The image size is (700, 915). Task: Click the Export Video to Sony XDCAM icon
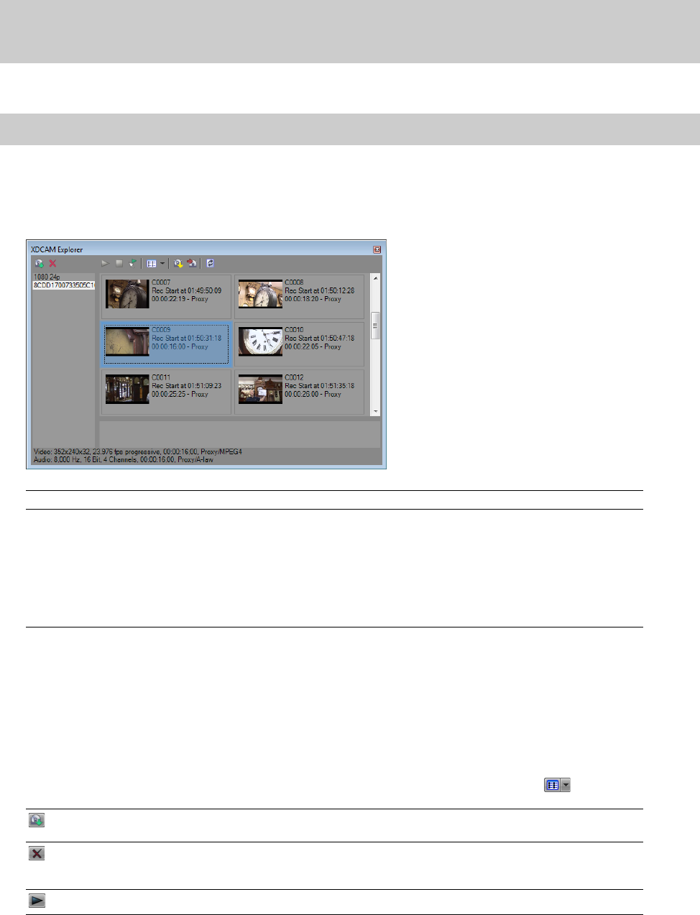click(x=192, y=264)
